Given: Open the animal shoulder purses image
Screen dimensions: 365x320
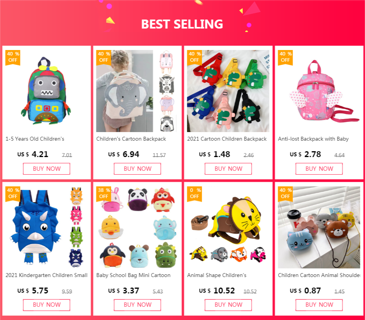Looking at the screenshot, I should click(x=319, y=227).
